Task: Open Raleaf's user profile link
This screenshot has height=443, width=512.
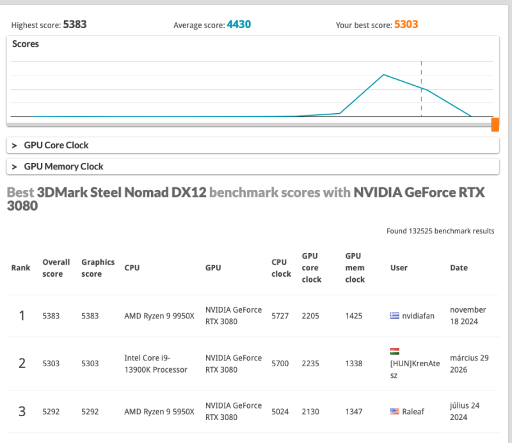Action: (x=415, y=411)
